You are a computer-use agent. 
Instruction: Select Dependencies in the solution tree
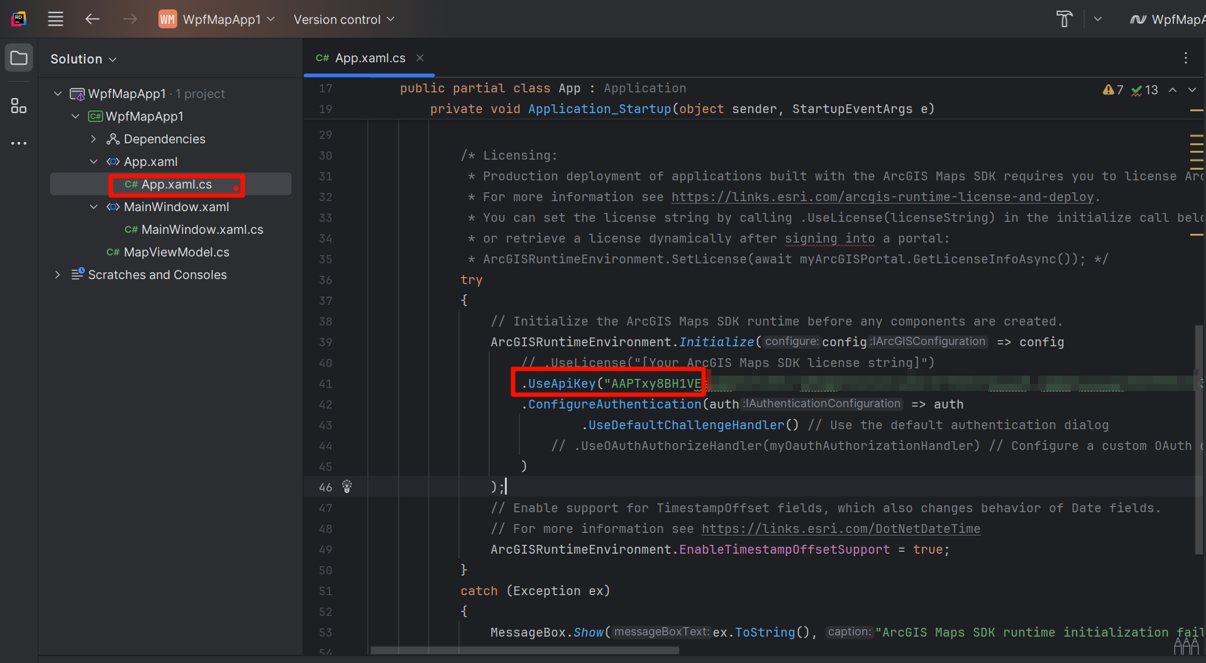(164, 139)
